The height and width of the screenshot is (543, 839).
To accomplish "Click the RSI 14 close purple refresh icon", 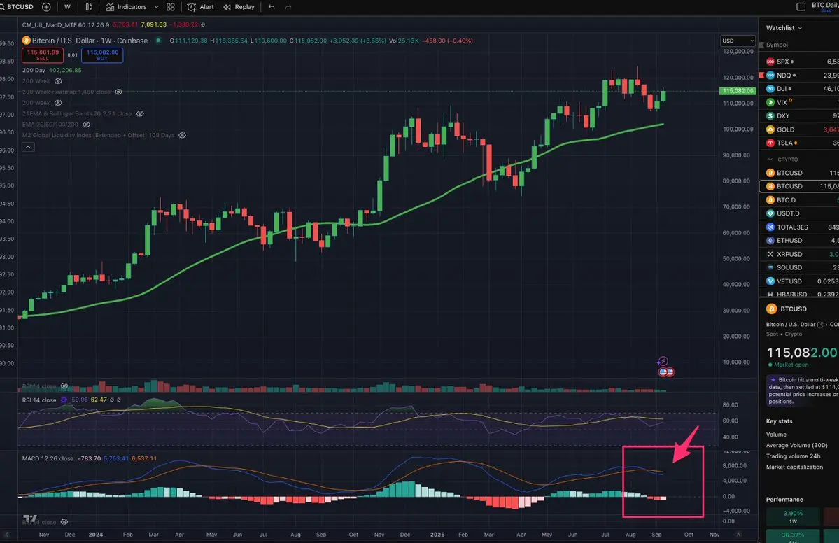I will [64, 400].
